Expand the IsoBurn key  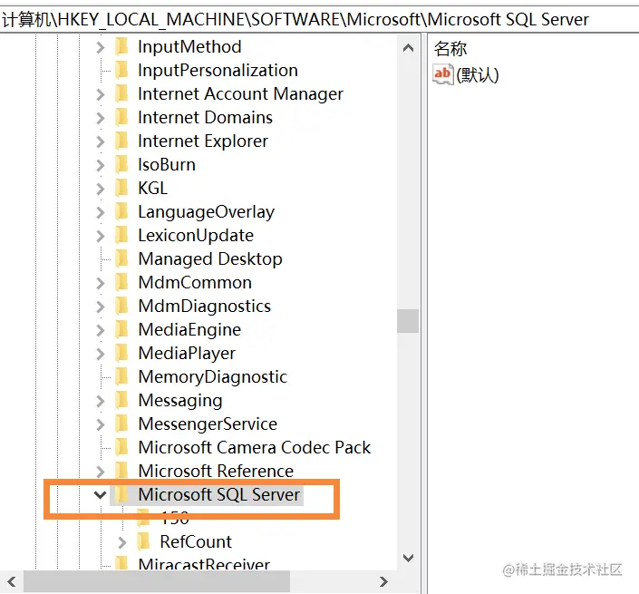pos(101,165)
